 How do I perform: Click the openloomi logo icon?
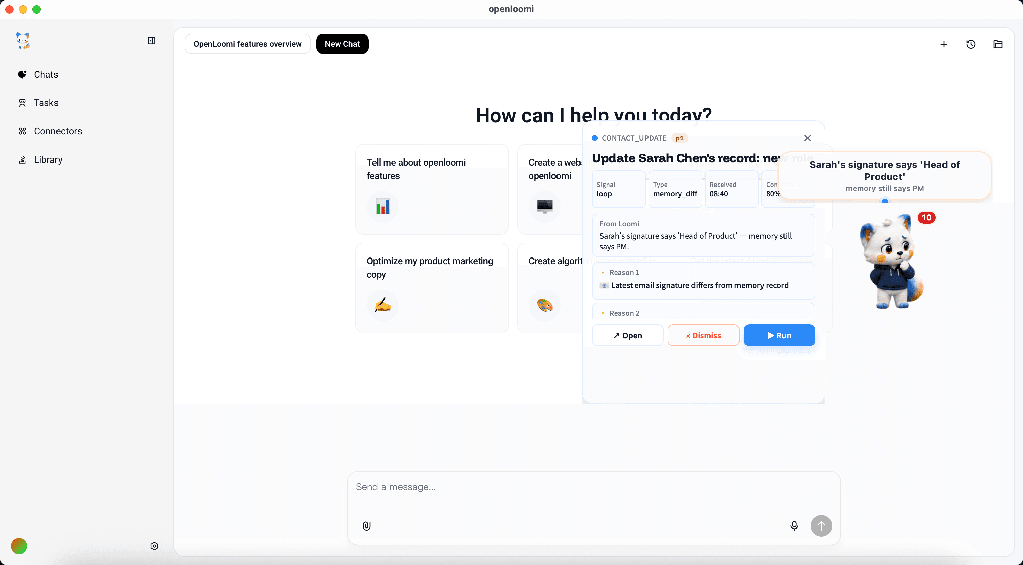pyautogui.click(x=23, y=41)
